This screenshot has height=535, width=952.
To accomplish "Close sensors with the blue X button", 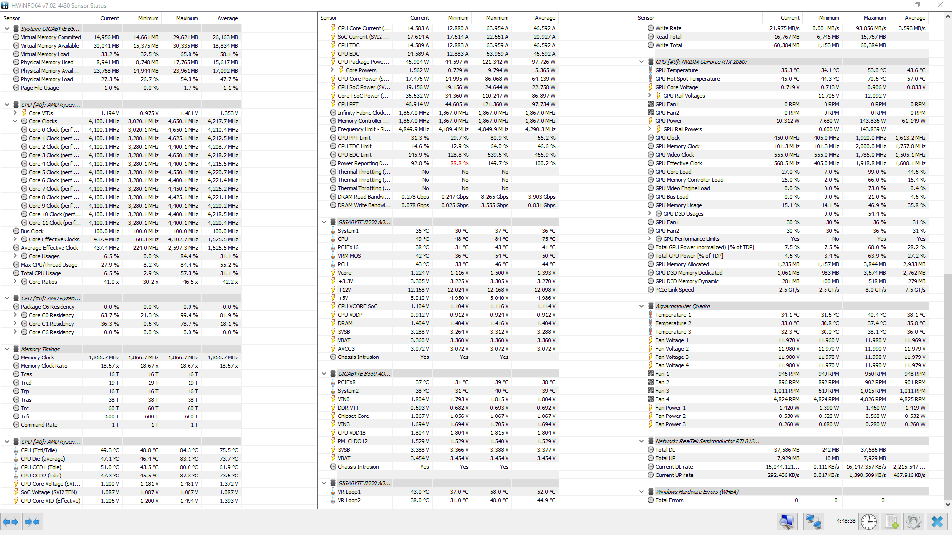I will (937, 522).
